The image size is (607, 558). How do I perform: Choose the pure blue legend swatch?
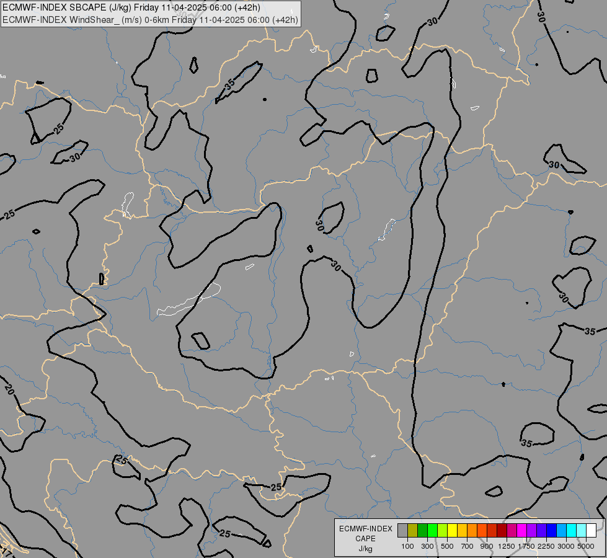coord(552,531)
